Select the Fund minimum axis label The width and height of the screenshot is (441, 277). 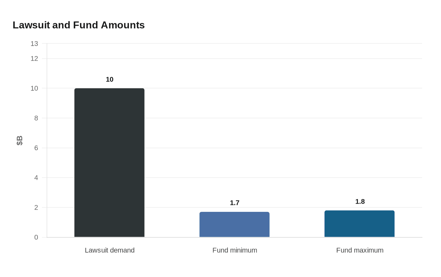235,250
